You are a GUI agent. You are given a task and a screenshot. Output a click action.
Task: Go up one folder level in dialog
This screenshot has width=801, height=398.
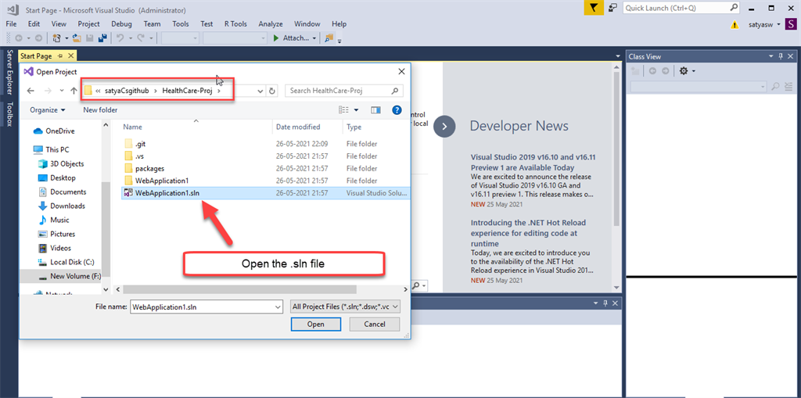pyautogui.click(x=74, y=91)
